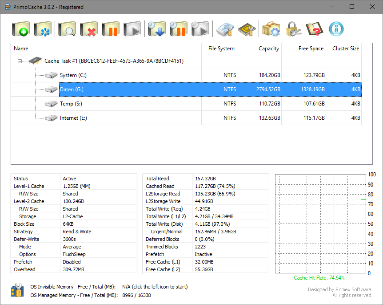Click the Cached Read value 117.27GB (74.5%)
The image size is (383, 305).
pos(215,186)
